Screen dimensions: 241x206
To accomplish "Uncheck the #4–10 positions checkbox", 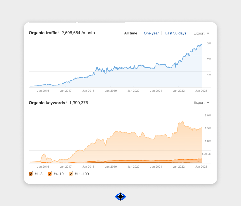I will pos(50,174).
